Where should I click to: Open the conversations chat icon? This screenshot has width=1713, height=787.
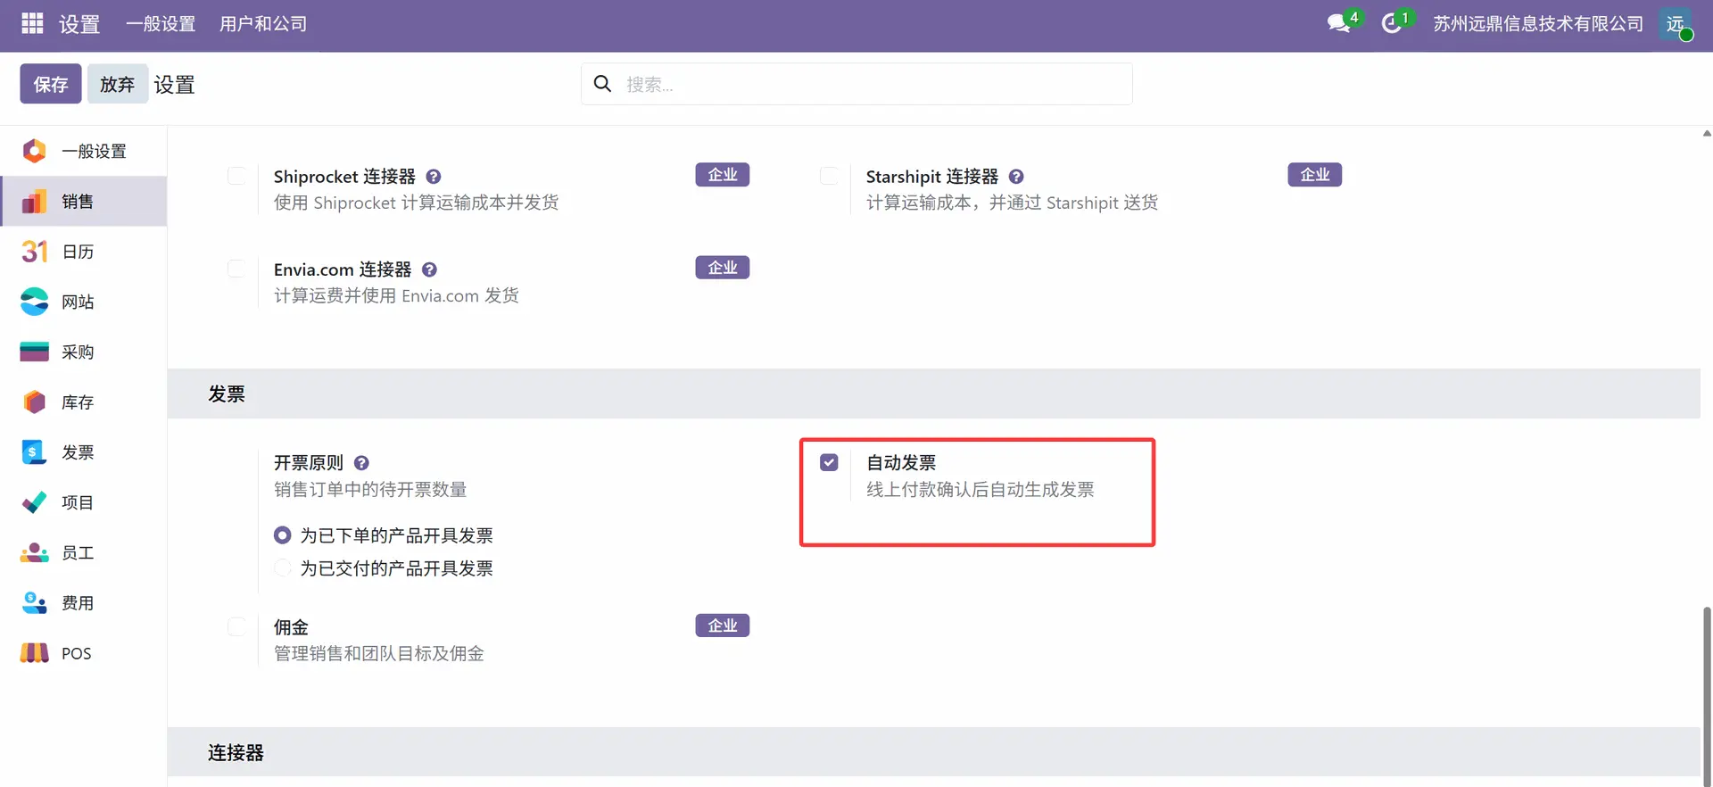(1338, 24)
